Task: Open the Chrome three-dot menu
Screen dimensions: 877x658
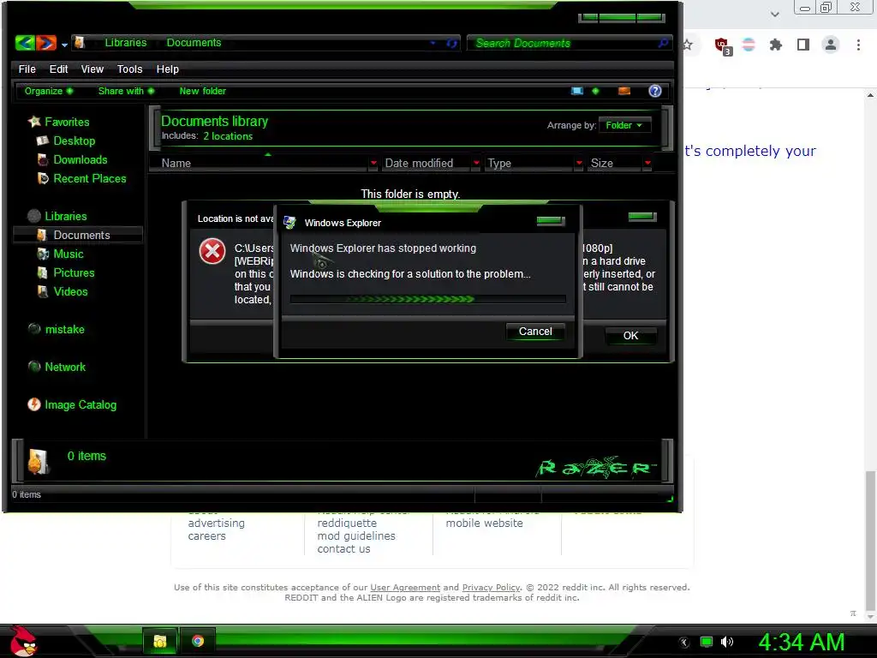Action: [x=858, y=45]
